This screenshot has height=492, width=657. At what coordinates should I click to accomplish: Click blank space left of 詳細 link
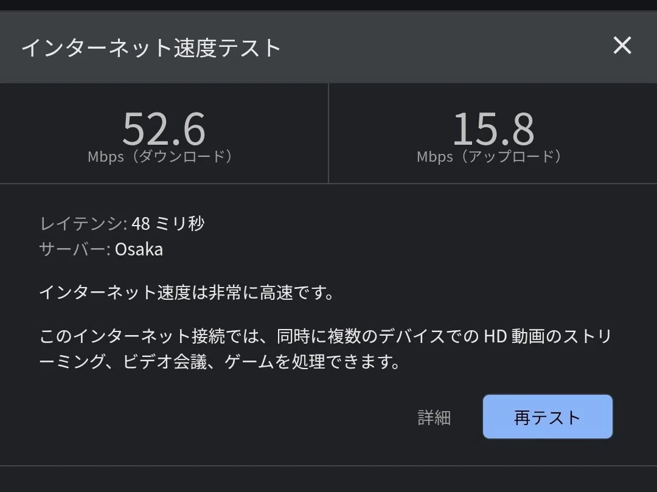point(226,417)
